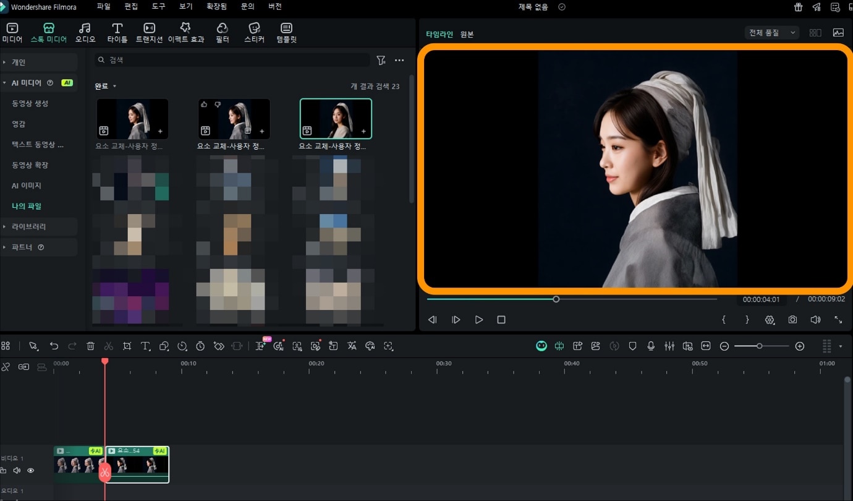The image size is (853, 501).
Task: Open the 편집 menu
Action: 131,7
